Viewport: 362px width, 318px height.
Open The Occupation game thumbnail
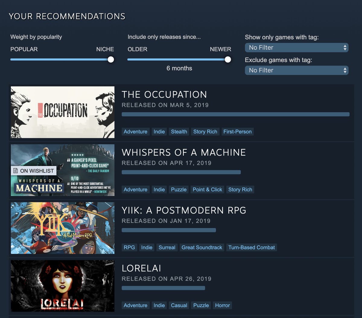(63, 112)
